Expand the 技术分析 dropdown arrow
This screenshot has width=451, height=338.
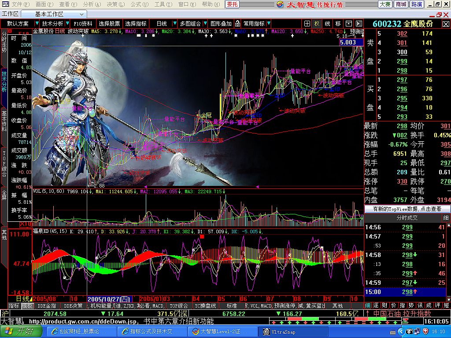[x=67, y=23]
